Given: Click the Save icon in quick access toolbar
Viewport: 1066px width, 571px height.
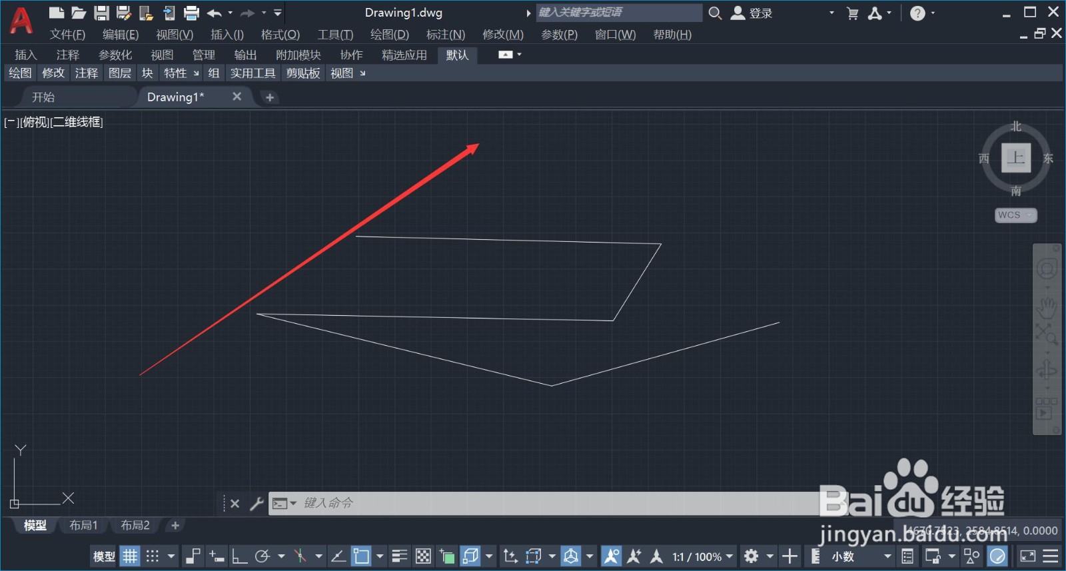Looking at the screenshot, I should 101,12.
